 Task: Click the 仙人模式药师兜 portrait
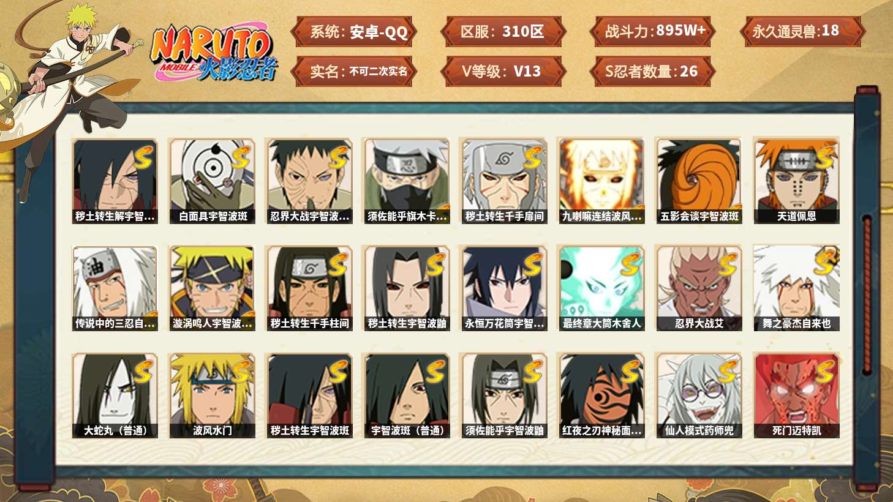(x=699, y=395)
